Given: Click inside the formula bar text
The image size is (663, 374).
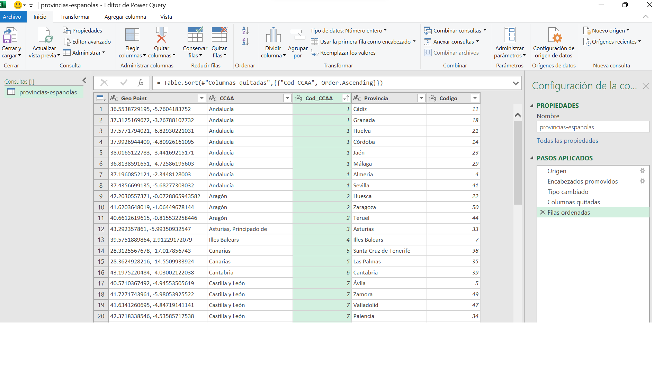Looking at the screenshot, I should point(270,83).
